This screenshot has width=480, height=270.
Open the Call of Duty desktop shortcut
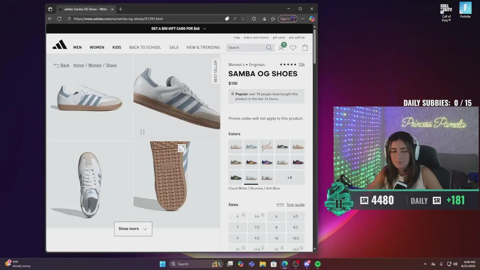tap(446, 12)
